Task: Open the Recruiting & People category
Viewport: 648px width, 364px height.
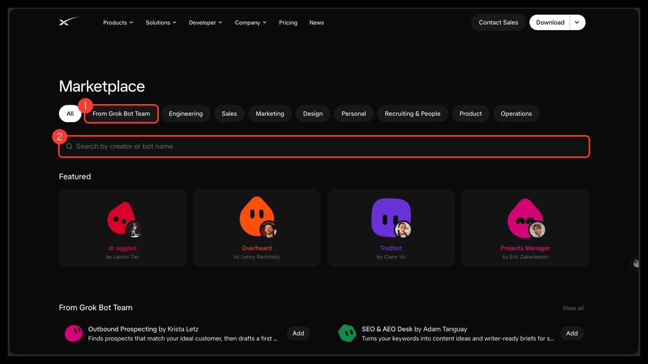Action: [413, 114]
